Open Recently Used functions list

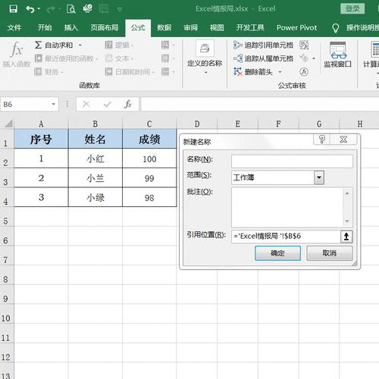click(x=66, y=58)
